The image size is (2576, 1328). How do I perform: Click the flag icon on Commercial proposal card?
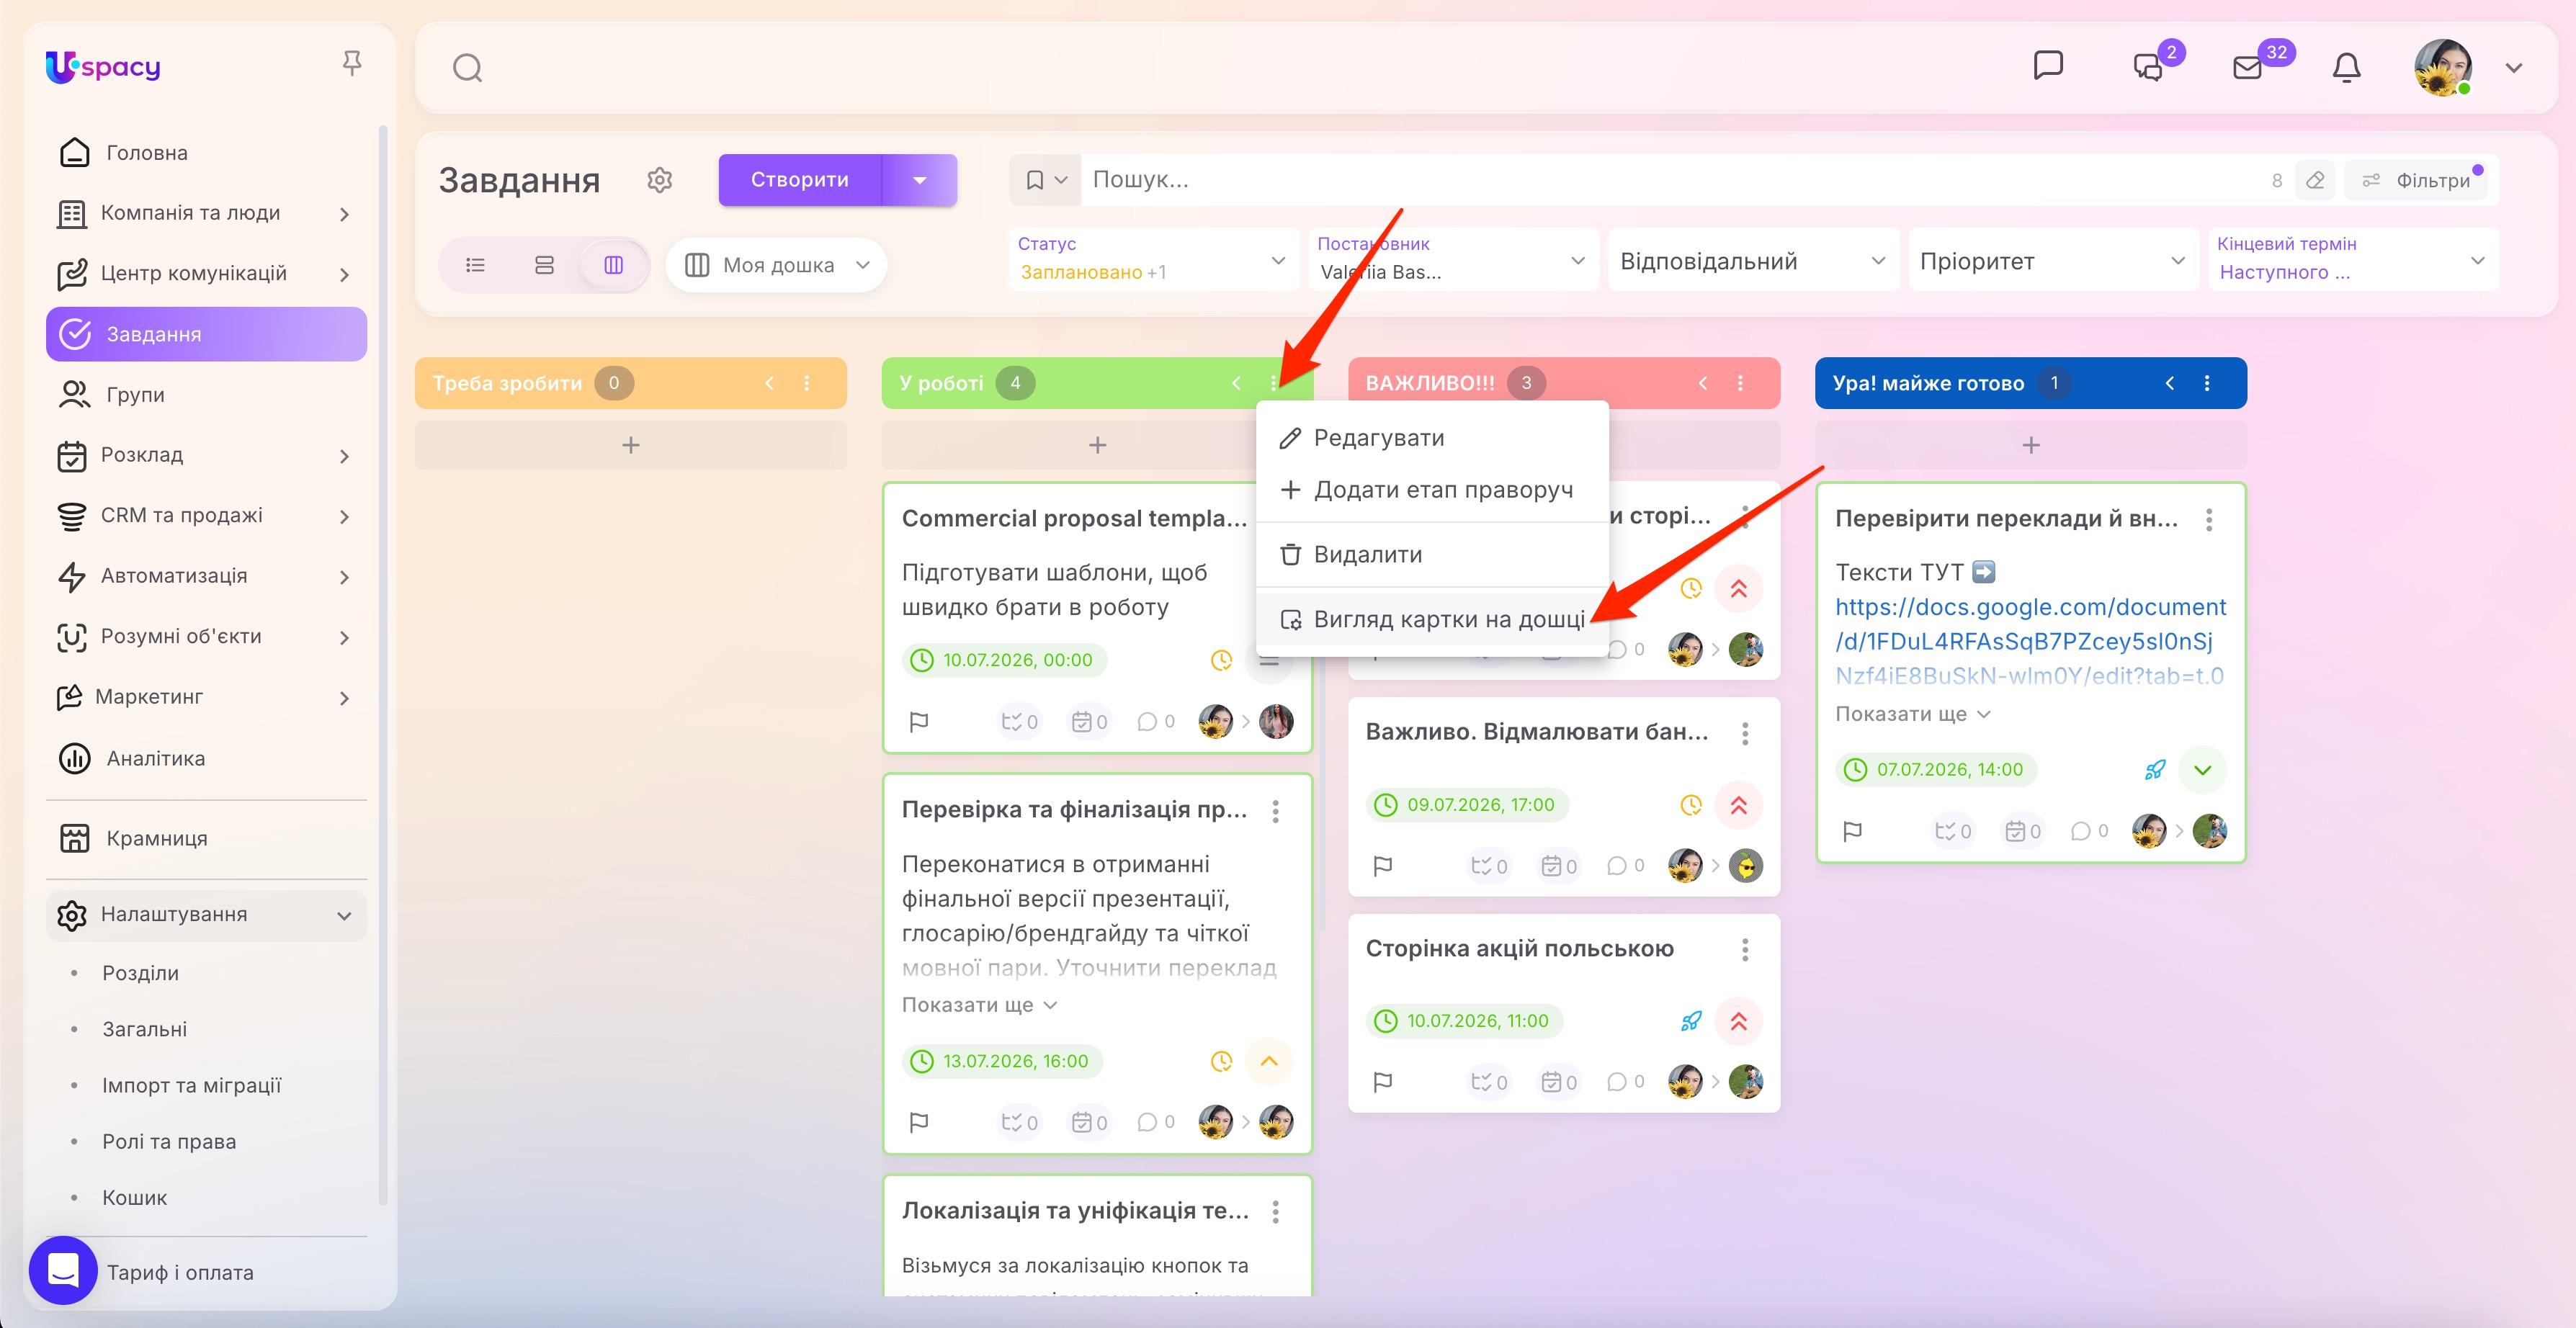click(919, 721)
